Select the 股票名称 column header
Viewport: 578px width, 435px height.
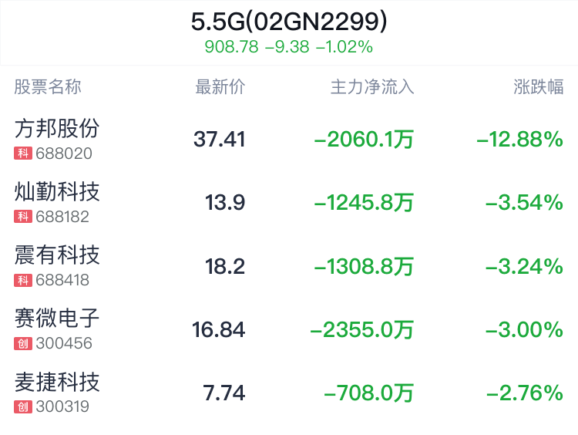pos(48,87)
